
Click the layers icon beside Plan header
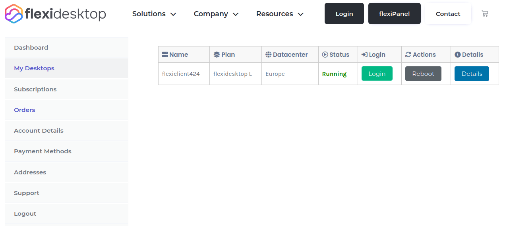[x=217, y=55]
